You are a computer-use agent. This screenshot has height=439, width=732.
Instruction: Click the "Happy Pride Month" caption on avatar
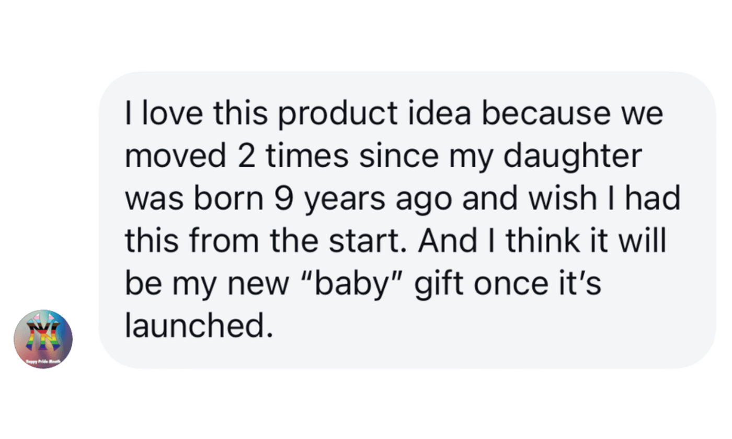(44, 361)
